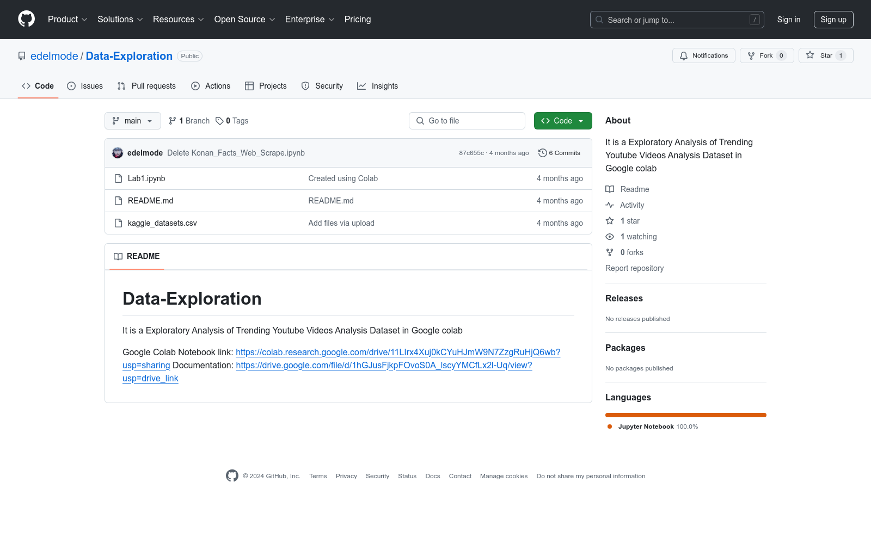View the 6 Commits history
Viewport: 871px width, 544px height.
pyautogui.click(x=560, y=153)
